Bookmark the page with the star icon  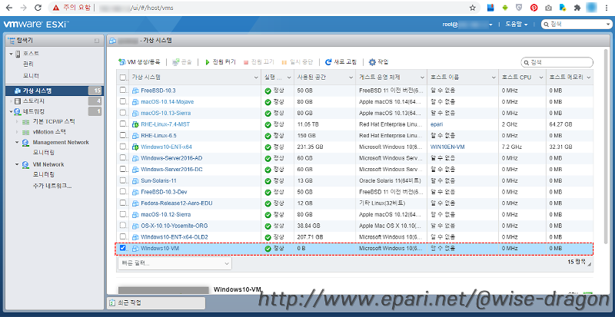472,8
